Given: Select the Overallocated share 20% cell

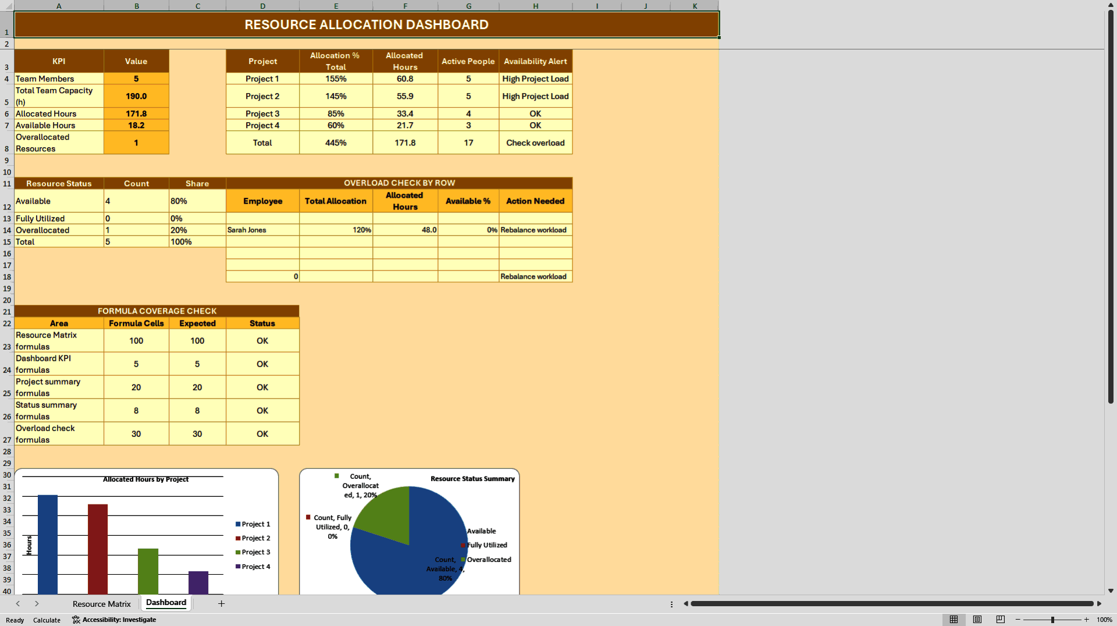Looking at the screenshot, I should (197, 230).
